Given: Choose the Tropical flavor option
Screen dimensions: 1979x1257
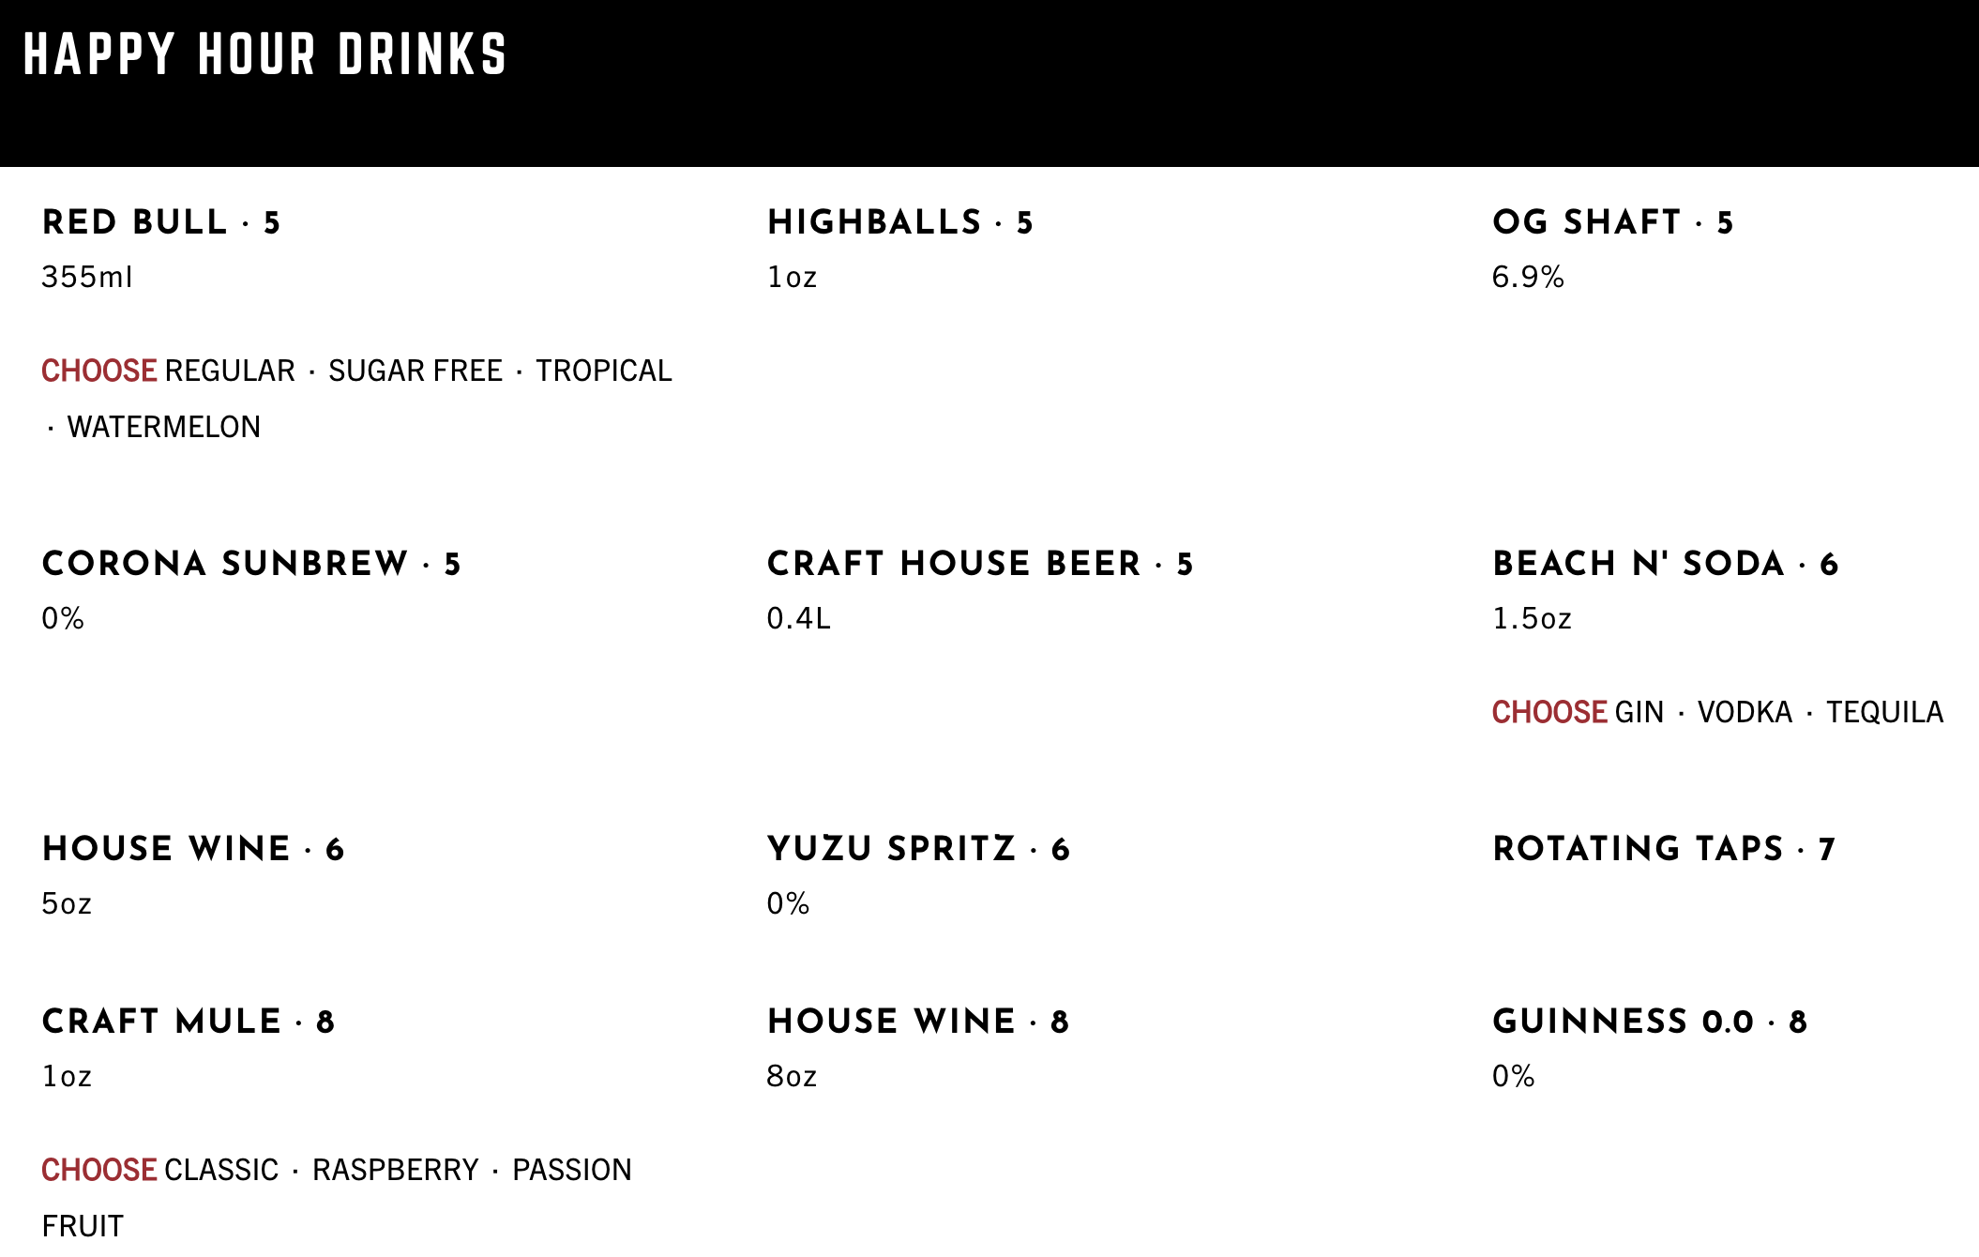Looking at the screenshot, I should (604, 371).
